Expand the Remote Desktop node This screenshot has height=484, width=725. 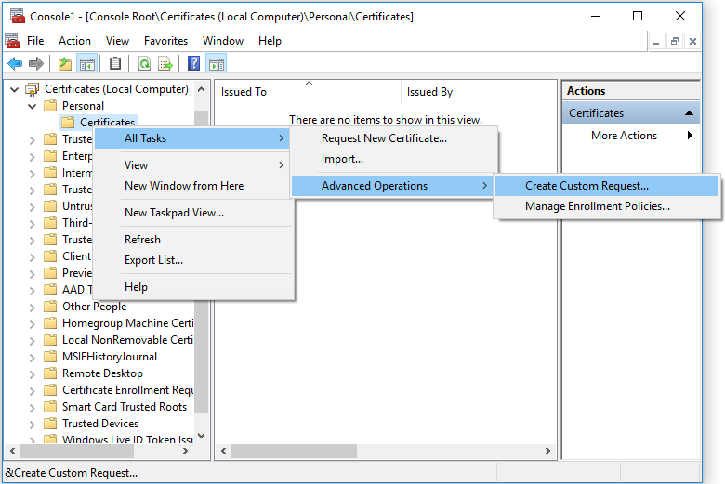(x=32, y=373)
